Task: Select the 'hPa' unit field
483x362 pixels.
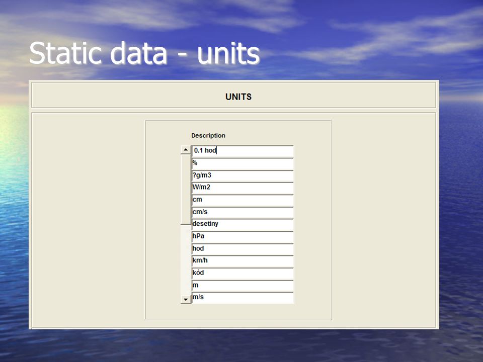Action: pos(243,237)
